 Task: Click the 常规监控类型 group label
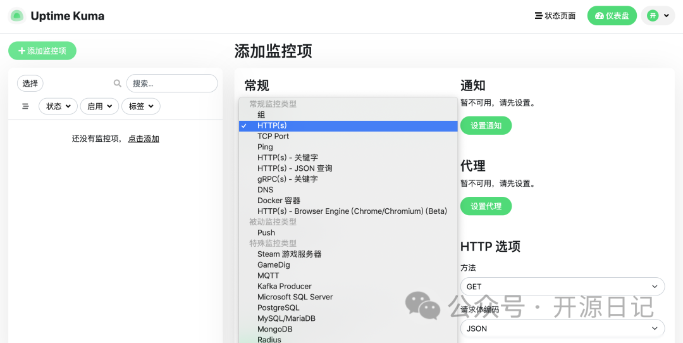click(x=273, y=104)
